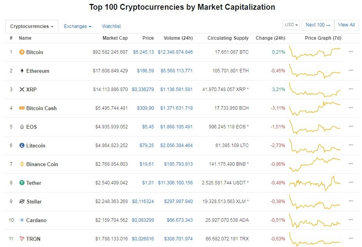
Task: Sort by the Market Cap column header
Action: [x=115, y=38]
